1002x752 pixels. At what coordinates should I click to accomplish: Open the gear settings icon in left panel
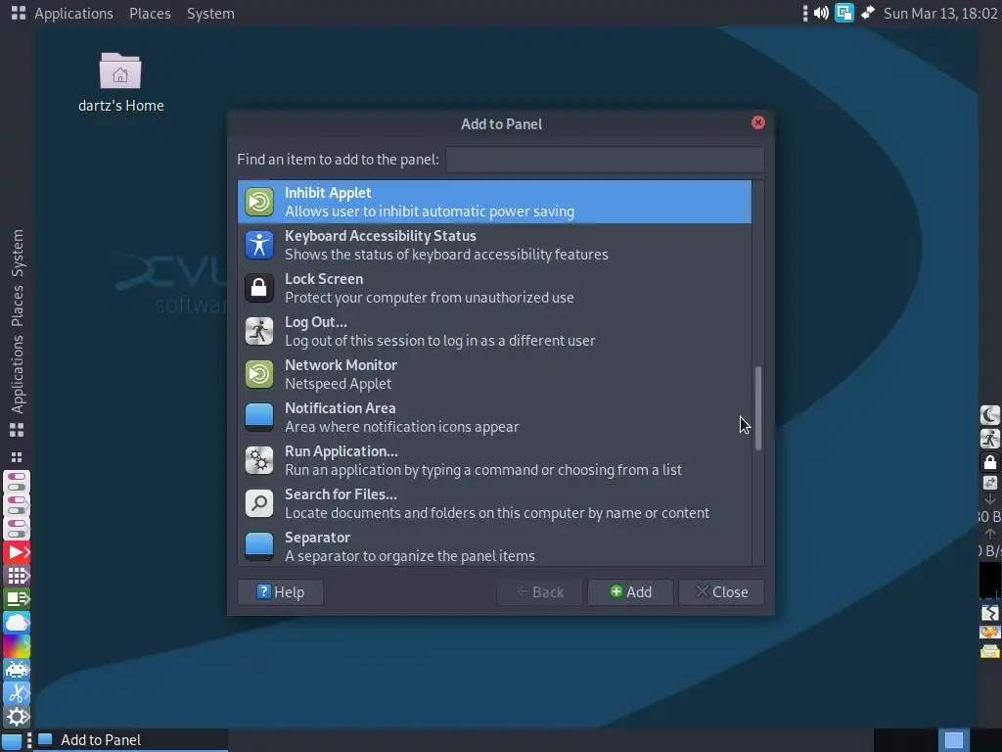coord(17,717)
